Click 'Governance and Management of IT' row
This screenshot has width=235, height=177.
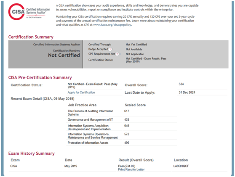pos(90,119)
